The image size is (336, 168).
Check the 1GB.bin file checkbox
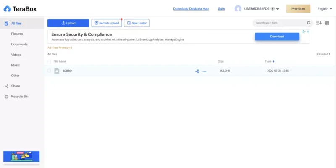click(x=49, y=71)
